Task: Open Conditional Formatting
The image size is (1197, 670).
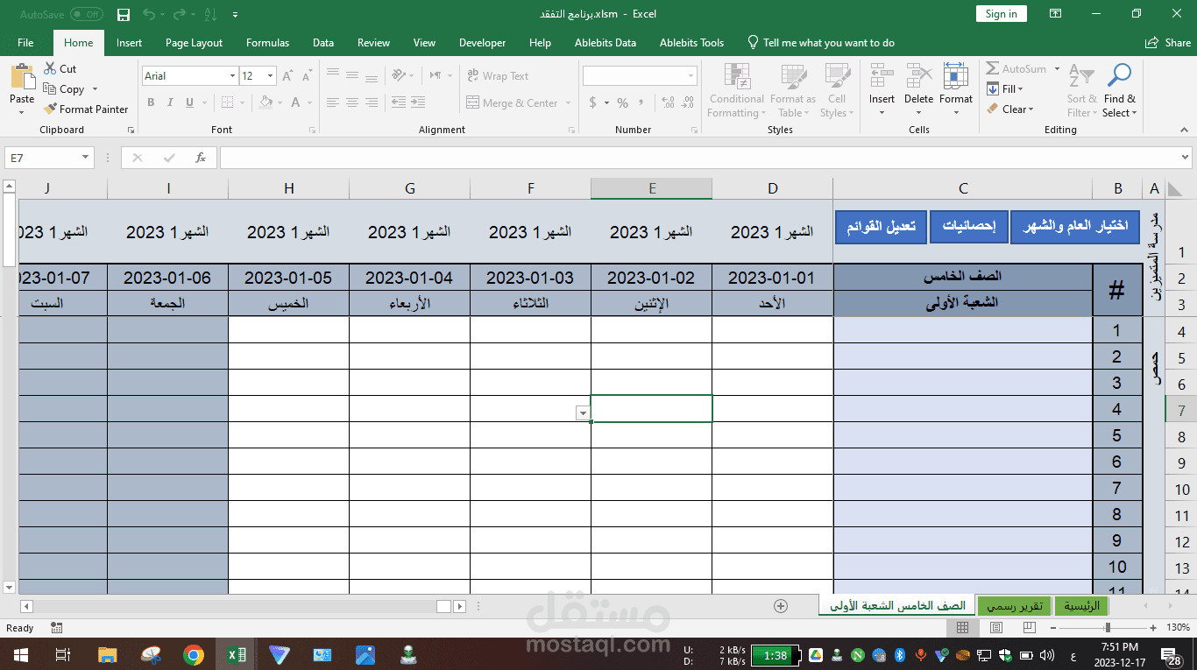Action: 736,90
